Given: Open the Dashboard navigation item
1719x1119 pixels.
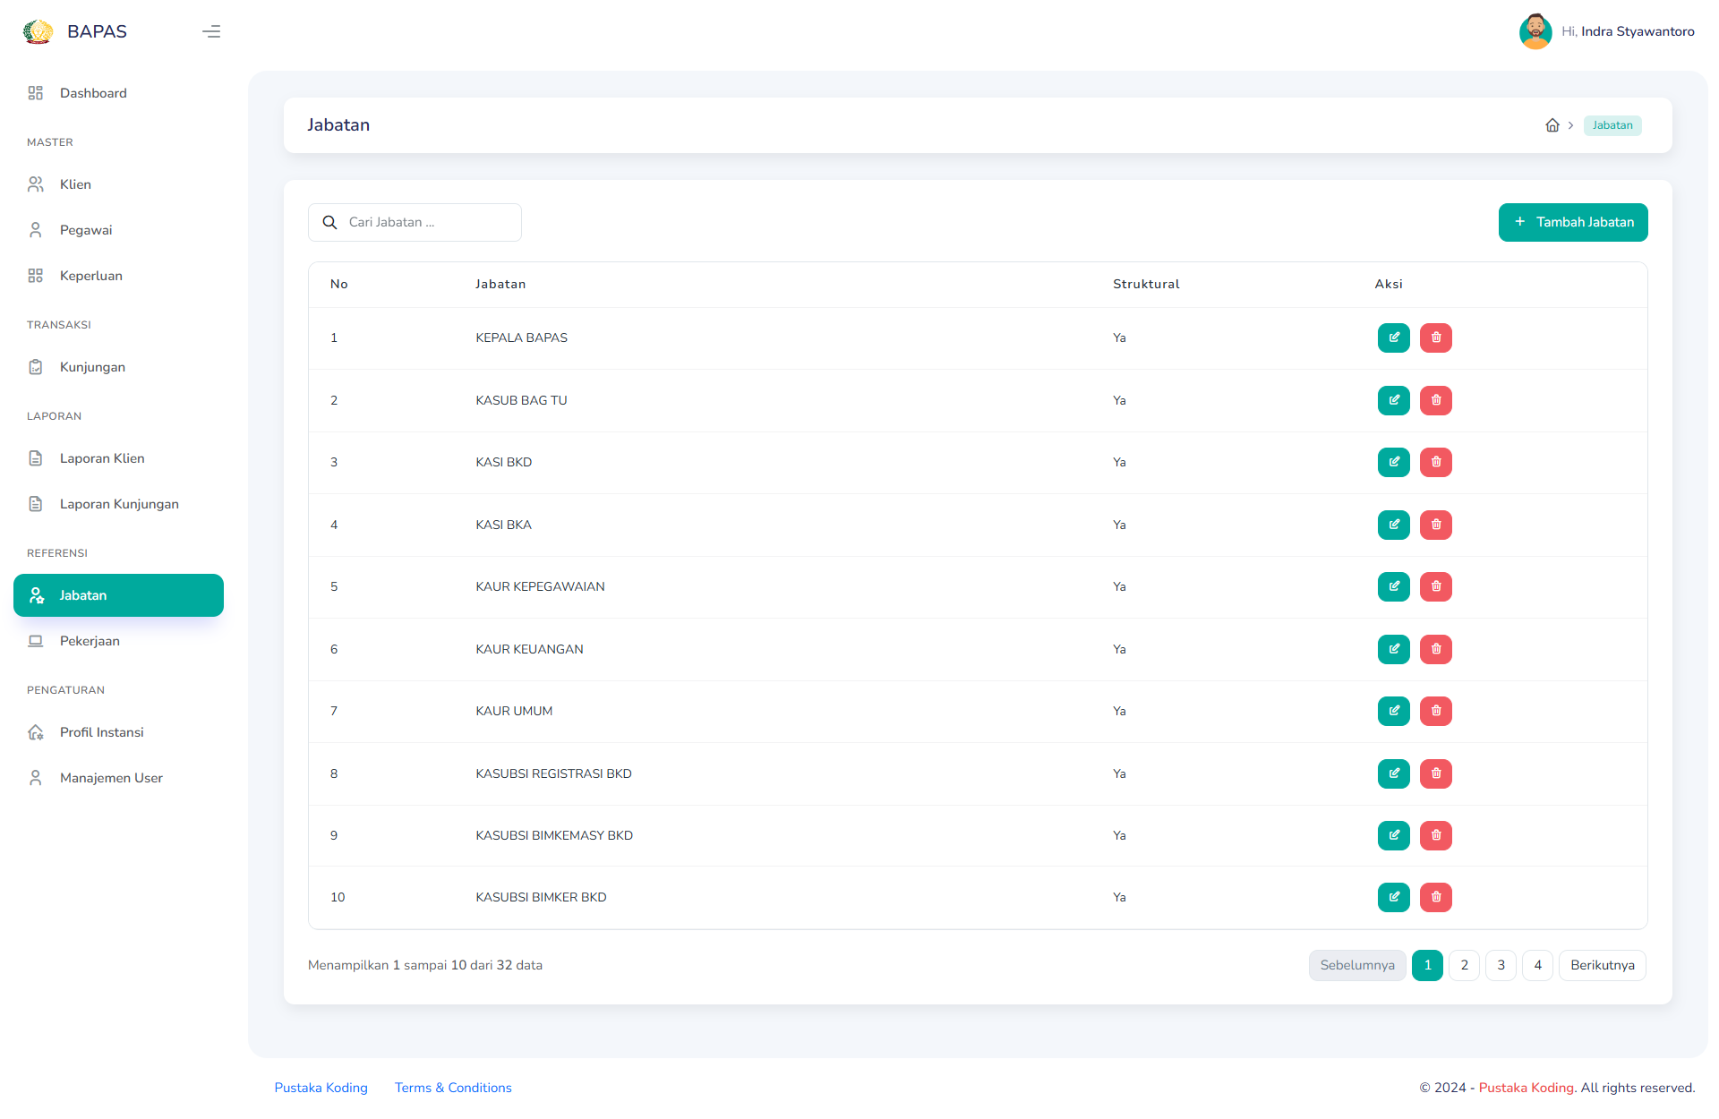Looking at the screenshot, I should 93,93.
